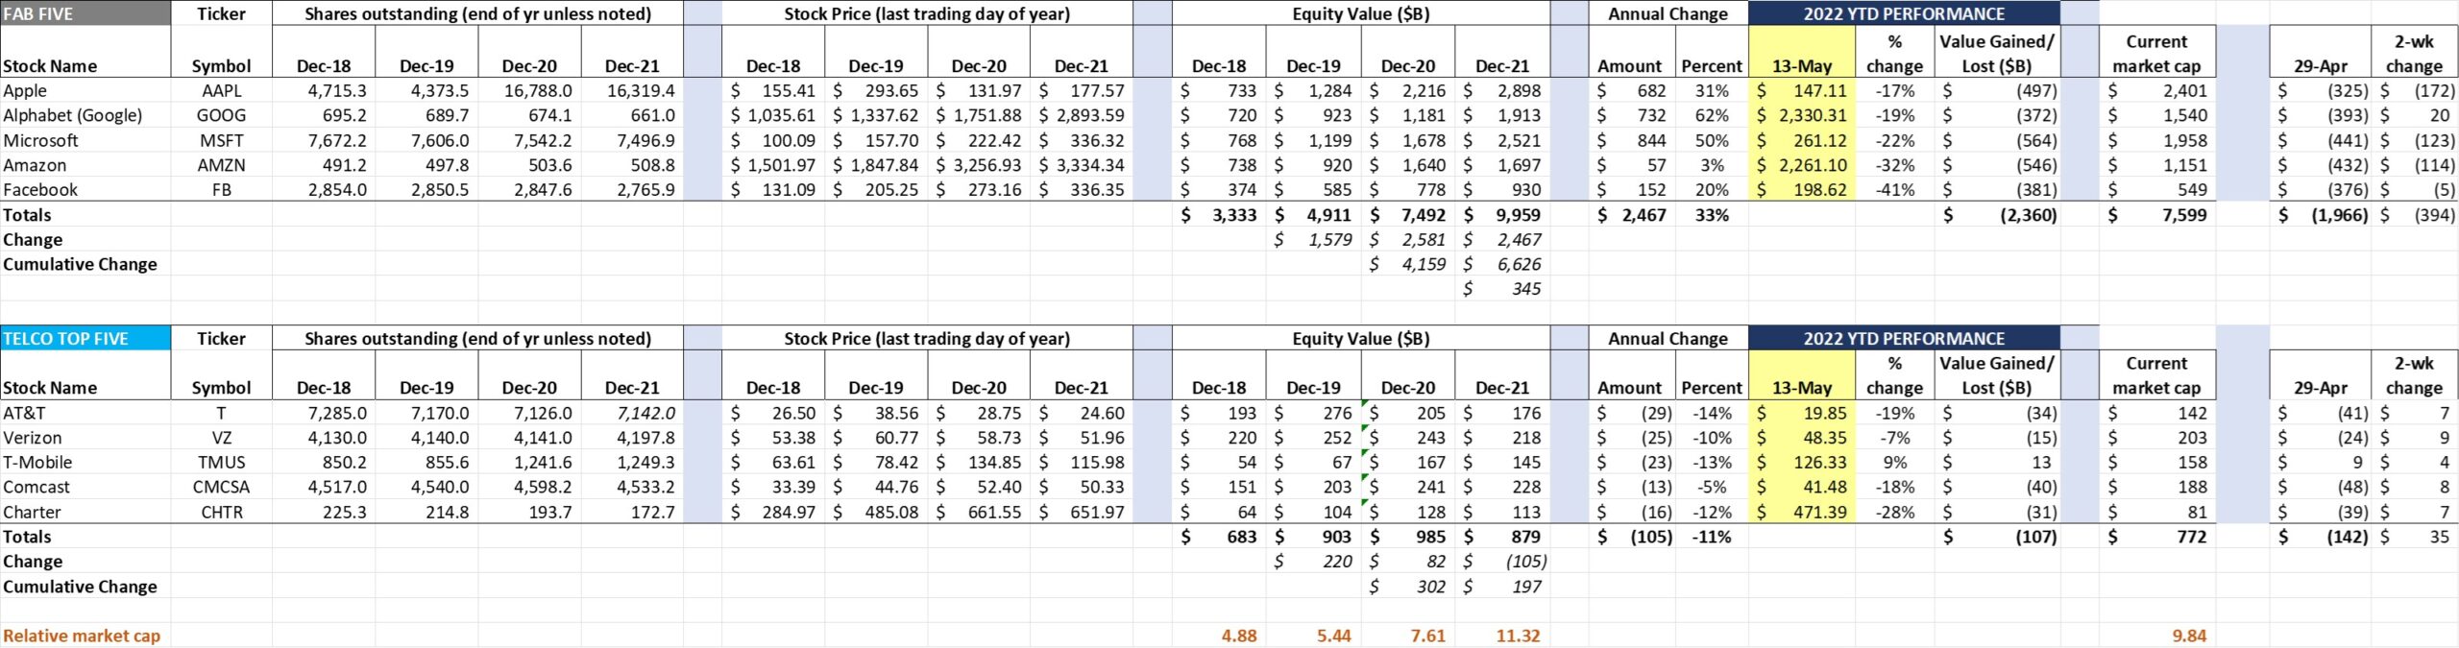Screen dimensions: 2459x648
Task: Select the 345 value below cumulative change
Action: [1502, 289]
